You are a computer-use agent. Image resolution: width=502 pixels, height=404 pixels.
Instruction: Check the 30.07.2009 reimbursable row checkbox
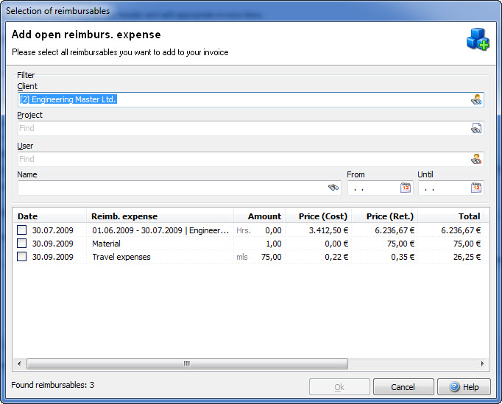22,230
